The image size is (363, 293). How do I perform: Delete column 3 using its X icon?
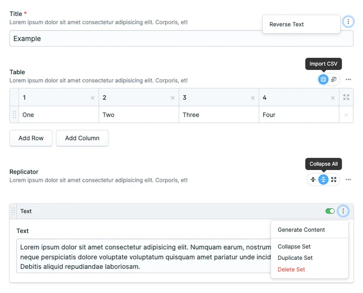[x=252, y=98]
